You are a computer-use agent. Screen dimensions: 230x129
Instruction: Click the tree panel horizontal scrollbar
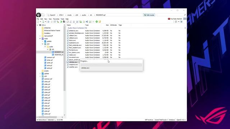47,117
